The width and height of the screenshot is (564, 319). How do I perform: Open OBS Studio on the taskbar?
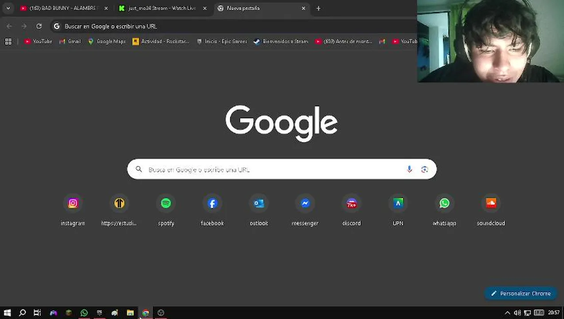pyautogui.click(x=161, y=313)
